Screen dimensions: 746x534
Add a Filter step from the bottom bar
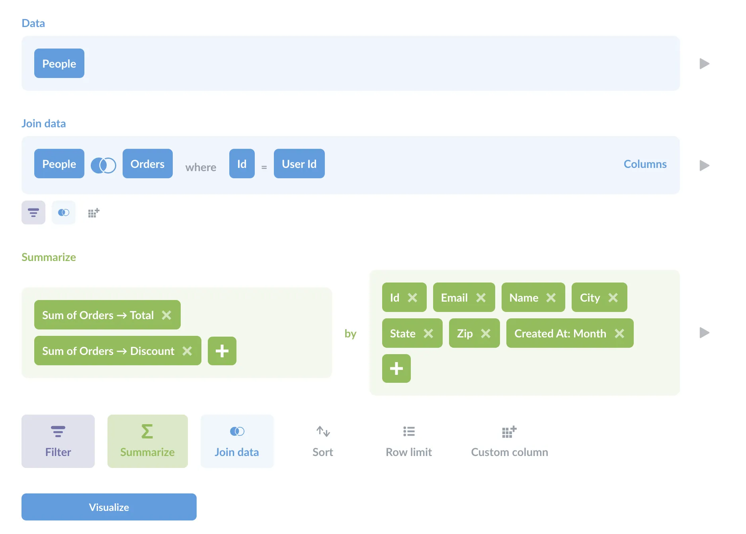[58, 441]
